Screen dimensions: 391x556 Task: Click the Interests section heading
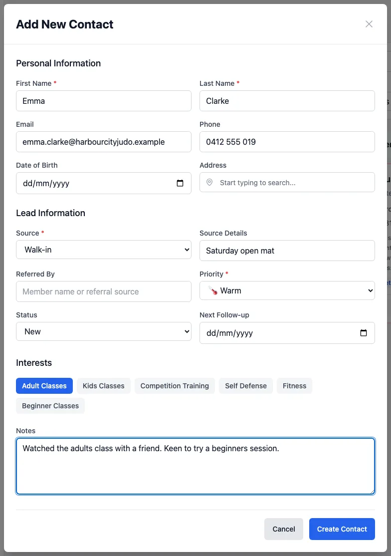point(34,363)
